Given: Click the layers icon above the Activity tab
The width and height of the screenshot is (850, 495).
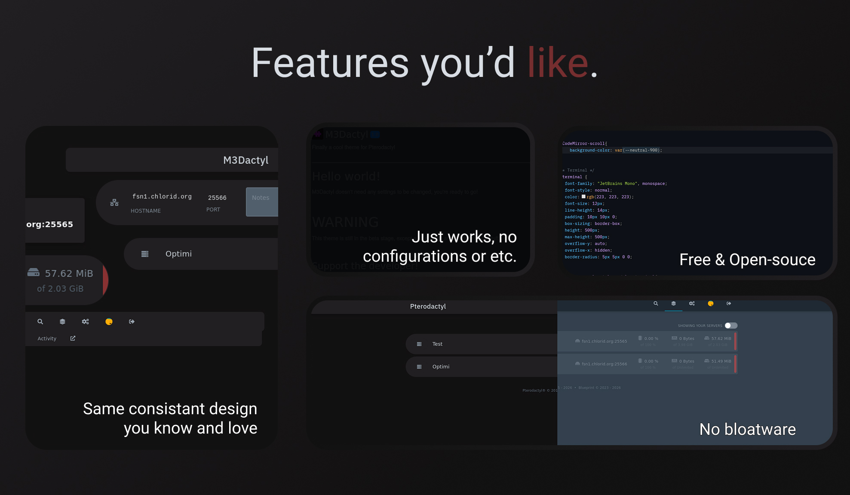Looking at the screenshot, I should coord(62,321).
